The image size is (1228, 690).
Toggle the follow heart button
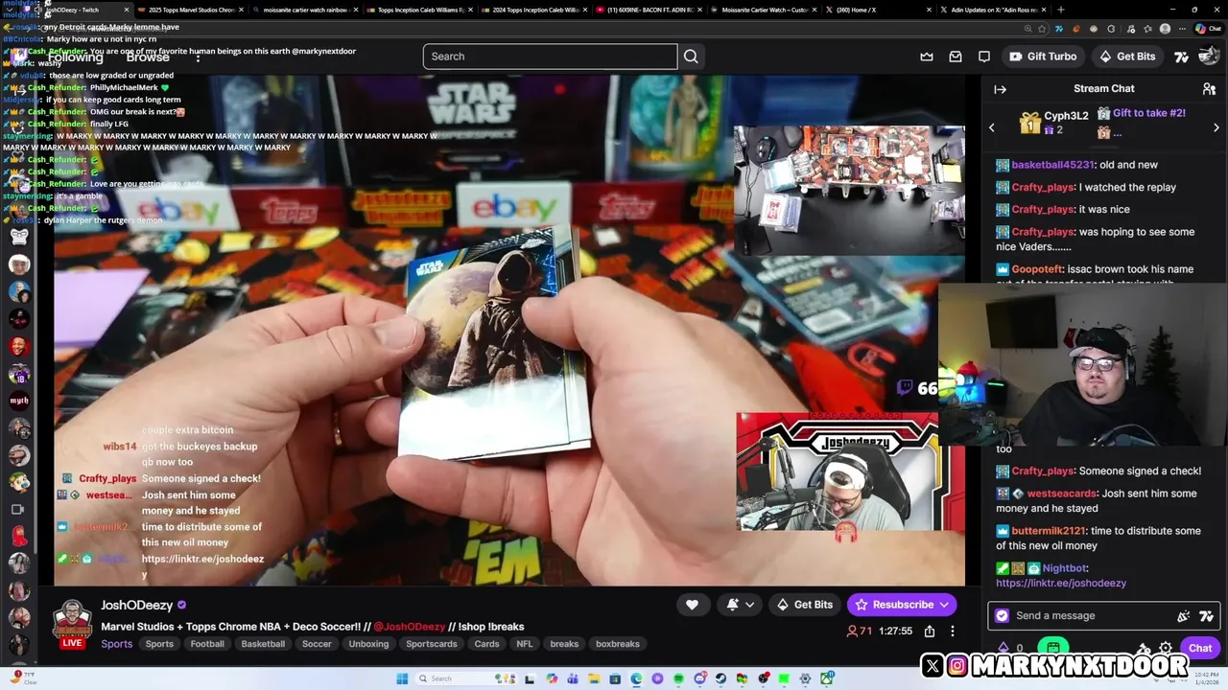(692, 605)
